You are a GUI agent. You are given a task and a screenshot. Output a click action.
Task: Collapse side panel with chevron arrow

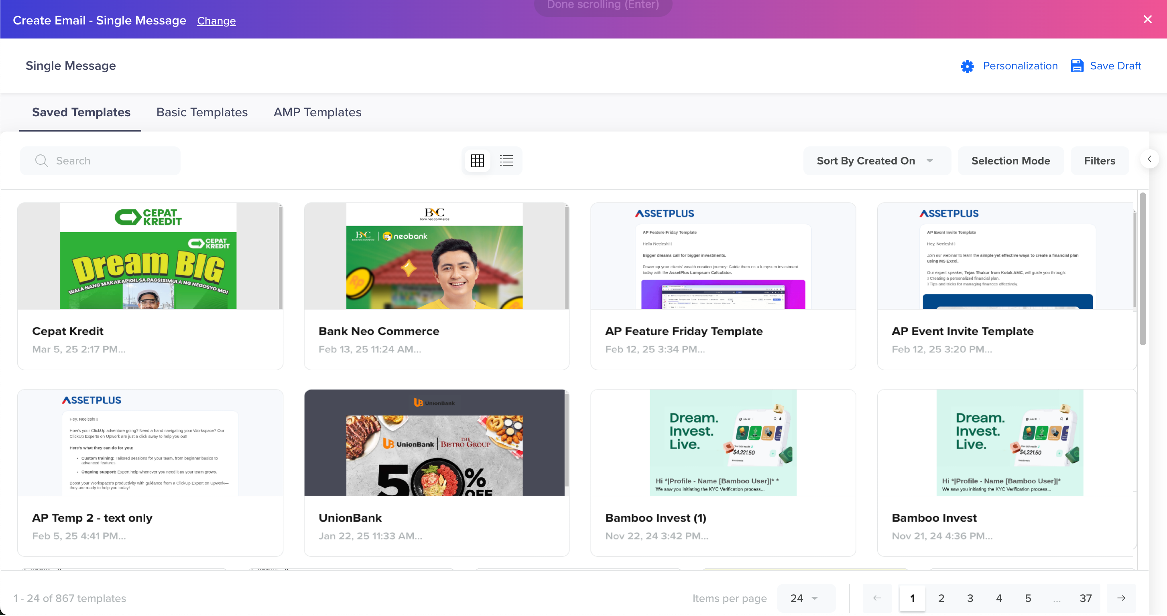click(x=1149, y=159)
